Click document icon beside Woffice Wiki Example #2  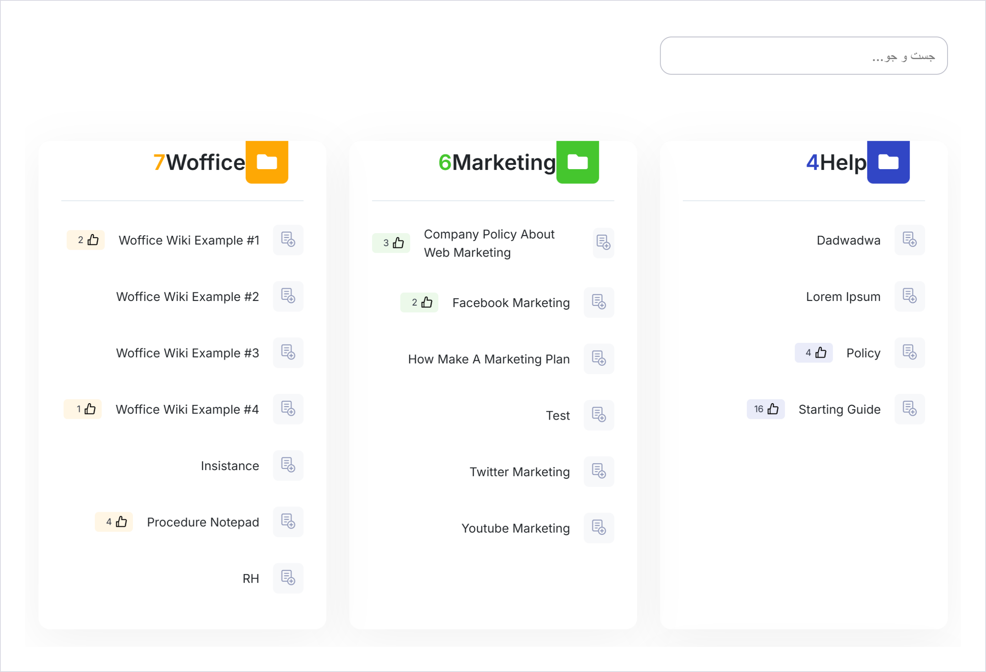point(288,296)
